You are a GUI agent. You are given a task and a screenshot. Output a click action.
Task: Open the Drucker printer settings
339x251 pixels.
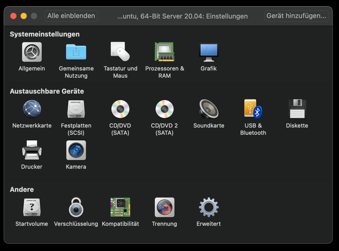click(32, 150)
